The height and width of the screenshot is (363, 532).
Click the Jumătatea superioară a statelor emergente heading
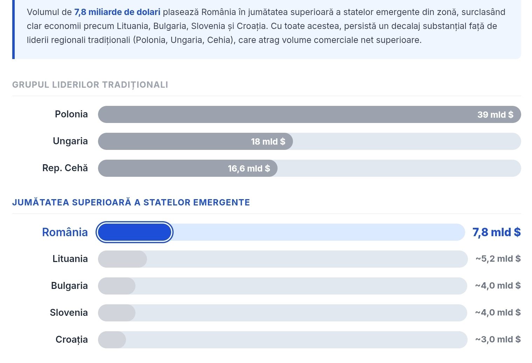click(x=131, y=203)
